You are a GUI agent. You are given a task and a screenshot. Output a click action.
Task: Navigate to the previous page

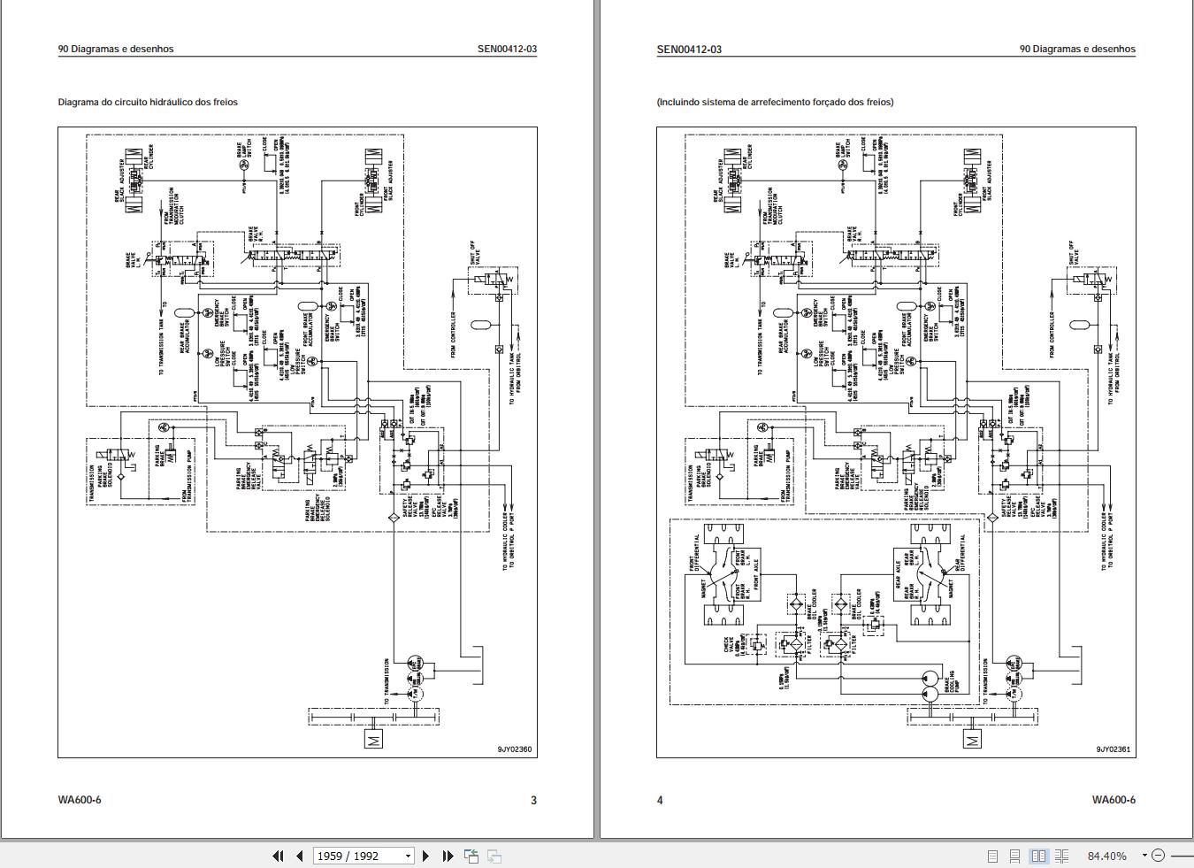tap(299, 856)
